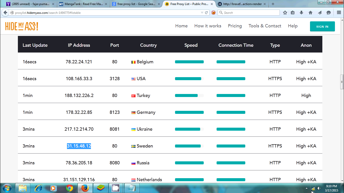Screen dimensions: 344x193
Task: Click the paper plane share icon
Action: [x=320, y=13]
